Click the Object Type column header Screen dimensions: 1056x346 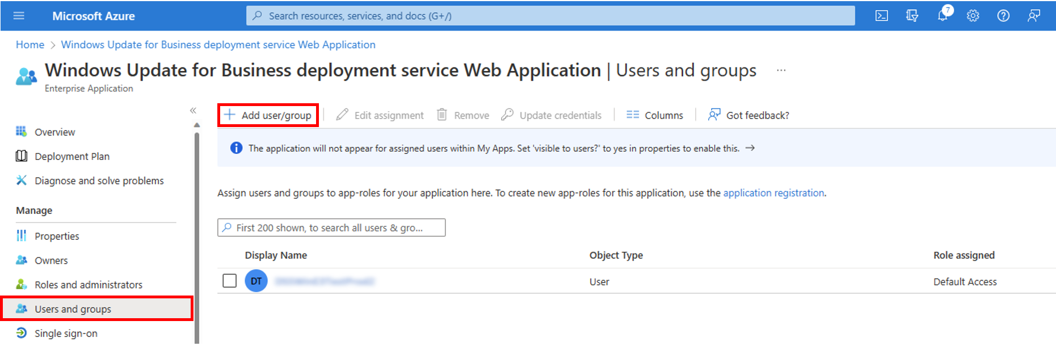(x=616, y=255)
